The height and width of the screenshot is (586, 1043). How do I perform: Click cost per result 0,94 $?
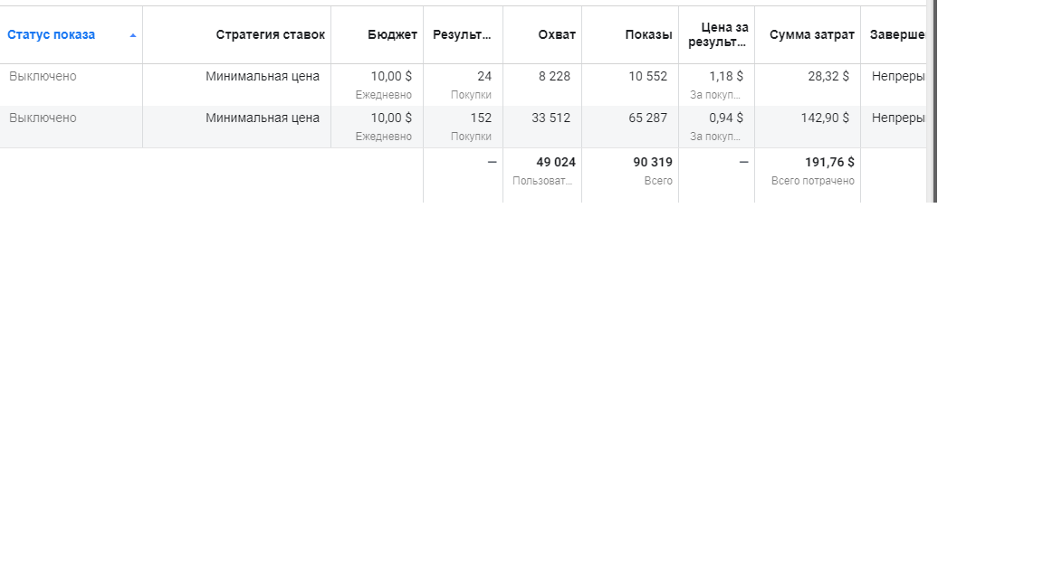(726, 118)
